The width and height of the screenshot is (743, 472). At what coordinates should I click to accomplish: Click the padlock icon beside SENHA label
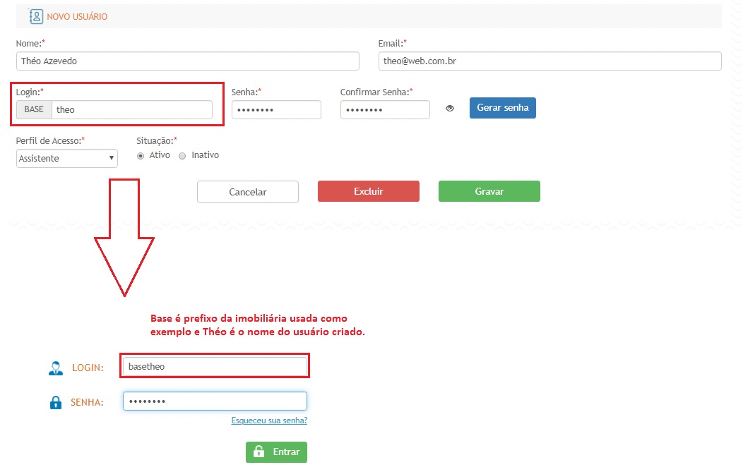[x=56, y=402]
